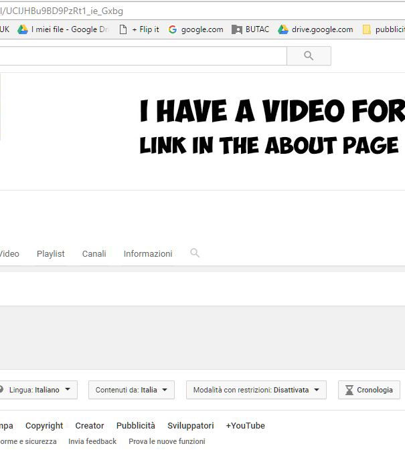Switch to the Canali tab
This screenshot has height=456, width=405.
pyautogui.click(x=94, y=254)
